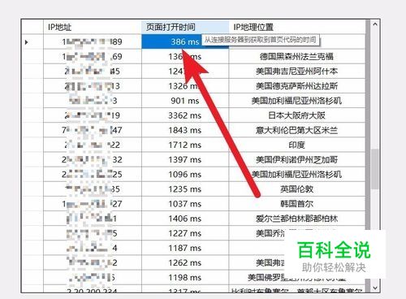406x299 pixels.
Task: Select the 1096 ms cell
Action: click(x=185, y=175)
